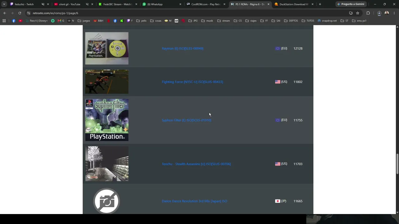399x224 pixels.
Task: Click the Rayman cover thumbnail
Action: (107, 48)
